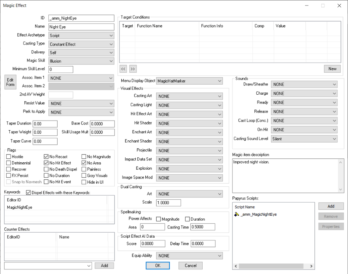Check the FX Persist flag
The image size is (348, 274).
pyautogui.click(x=9, y=175)
